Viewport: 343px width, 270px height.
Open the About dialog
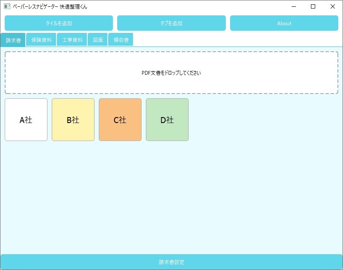point(284,23)
